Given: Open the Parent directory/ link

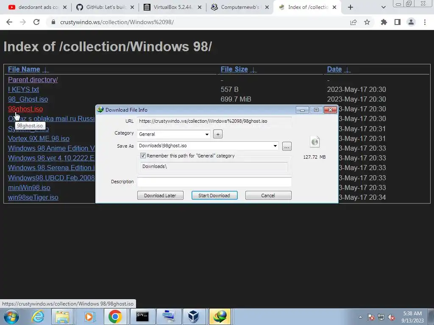Looking at the screenshot, I should tap(33, 80).
